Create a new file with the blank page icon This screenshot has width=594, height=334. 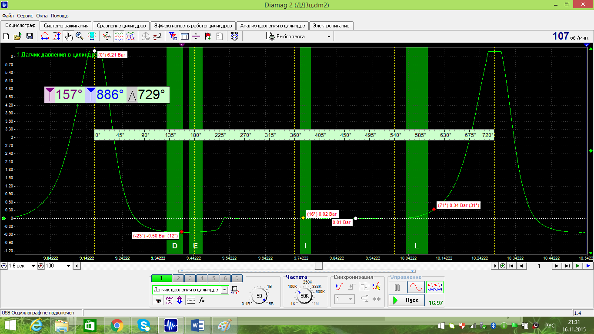point(6,37)
